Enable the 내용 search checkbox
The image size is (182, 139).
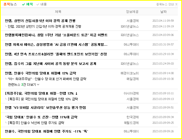click(42, 4)
